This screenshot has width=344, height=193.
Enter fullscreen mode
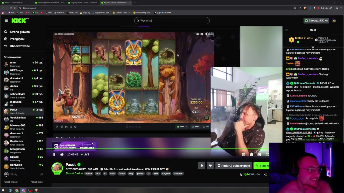click(x=267, y=154)
